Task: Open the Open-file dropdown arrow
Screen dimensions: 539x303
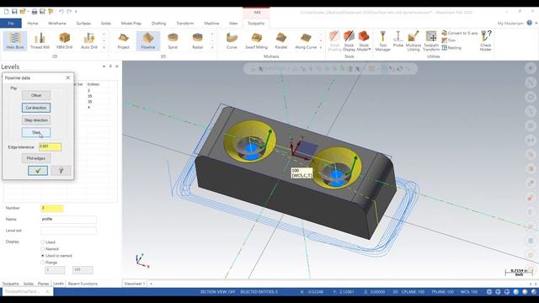Action: 28,12
